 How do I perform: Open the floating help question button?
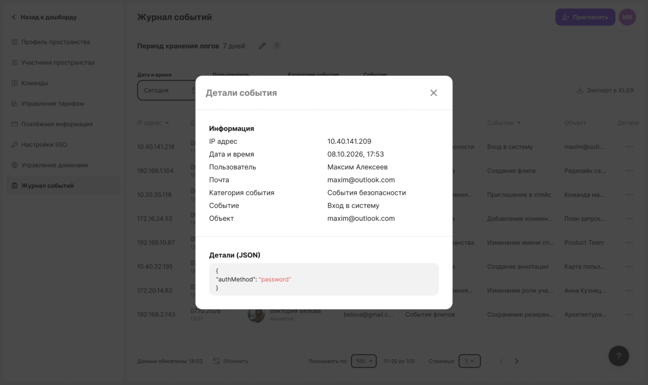click(618, 356)
